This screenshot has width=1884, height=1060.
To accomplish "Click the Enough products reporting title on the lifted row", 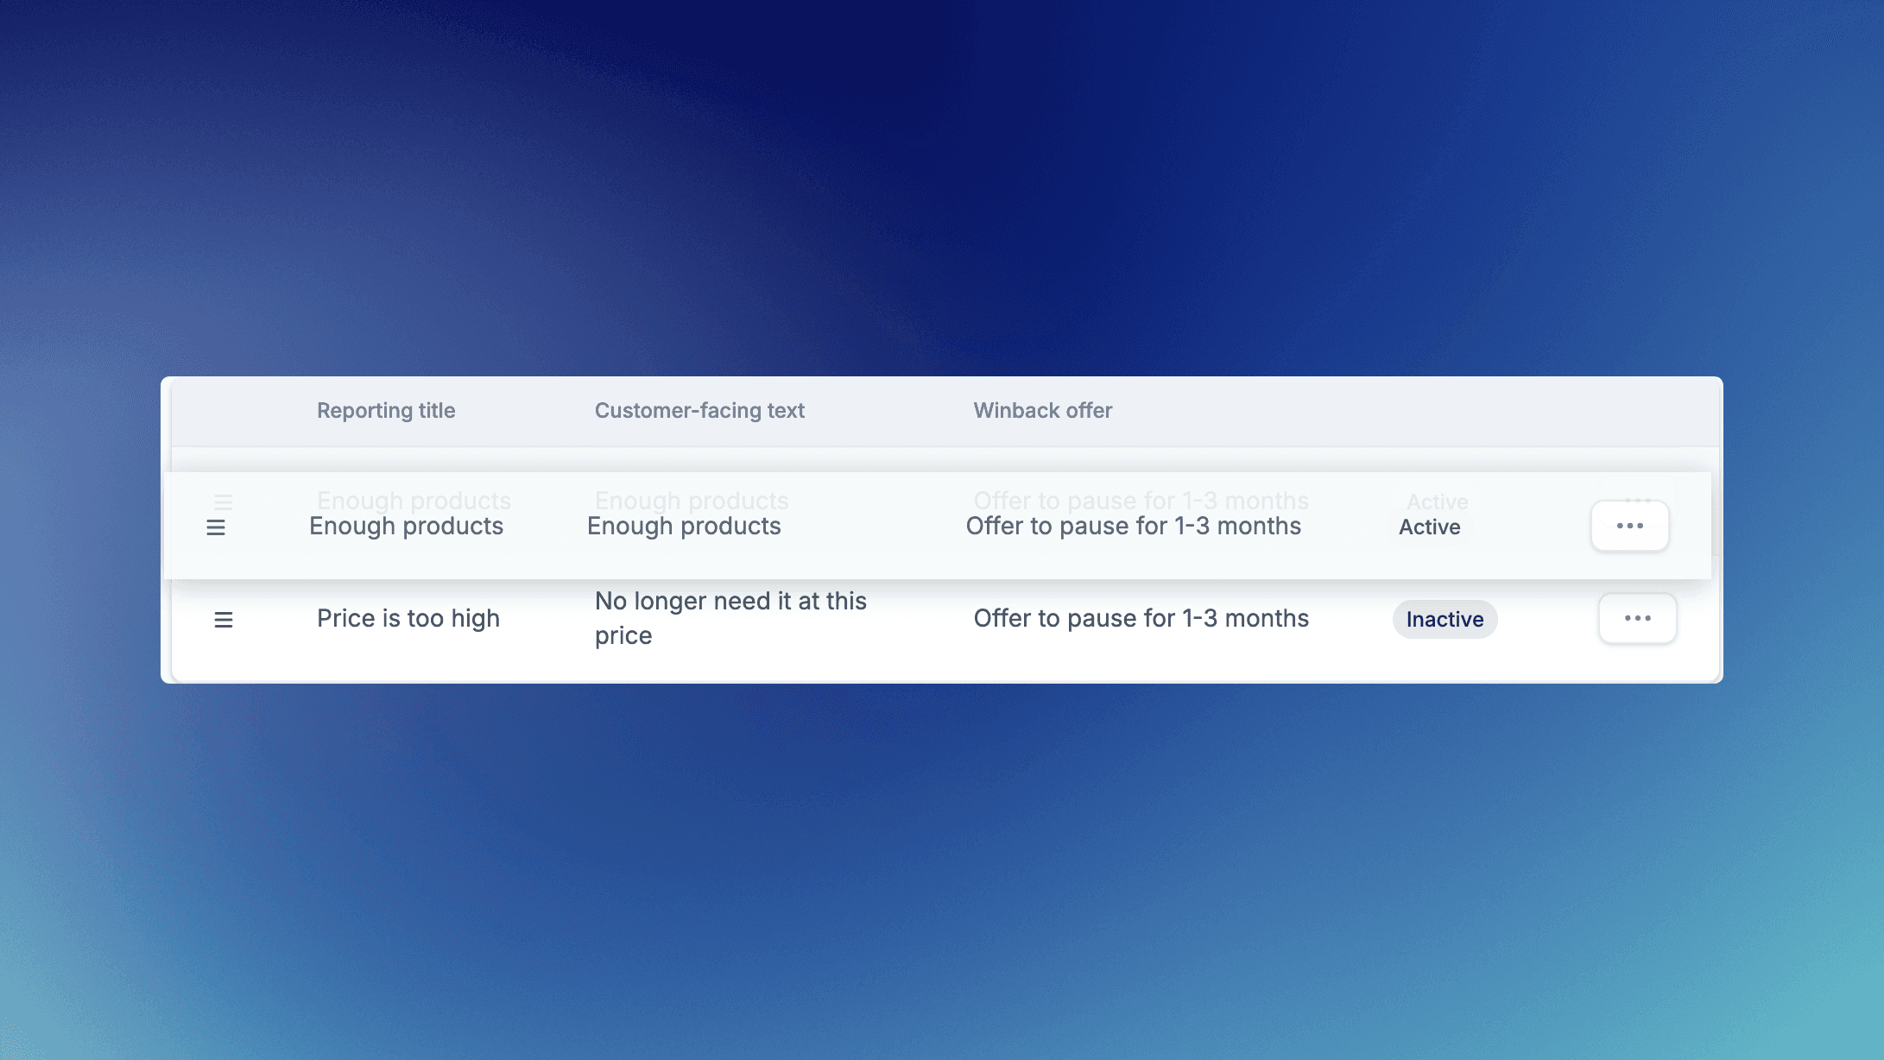I will (406, 527).
